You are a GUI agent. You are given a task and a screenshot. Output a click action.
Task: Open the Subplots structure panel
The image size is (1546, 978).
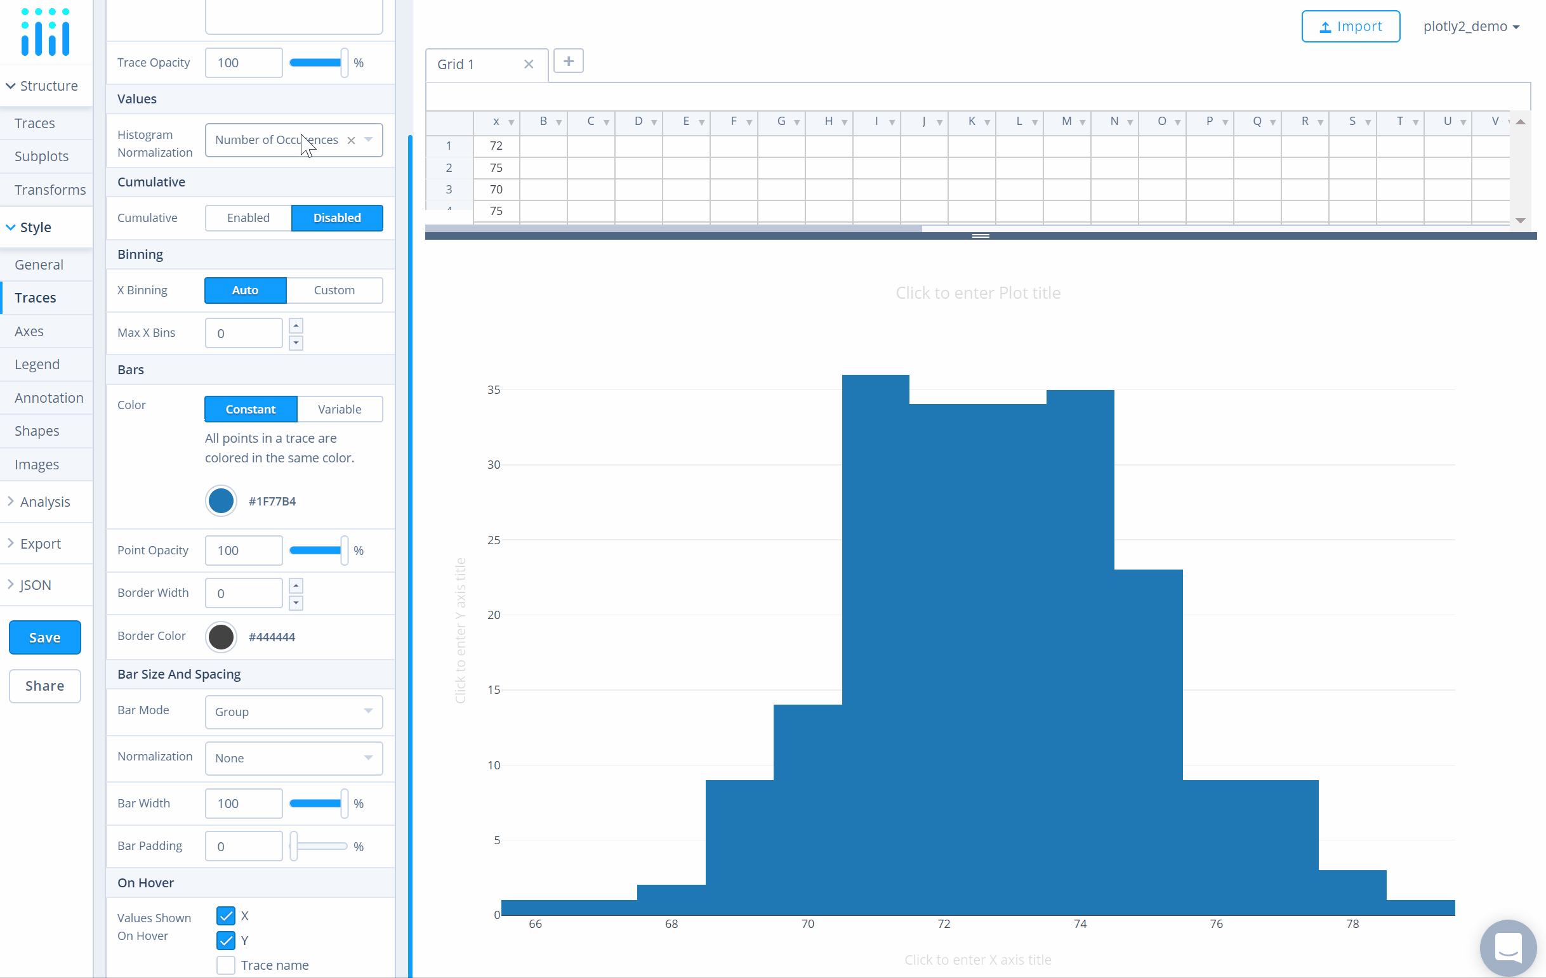tap(42, 156)
